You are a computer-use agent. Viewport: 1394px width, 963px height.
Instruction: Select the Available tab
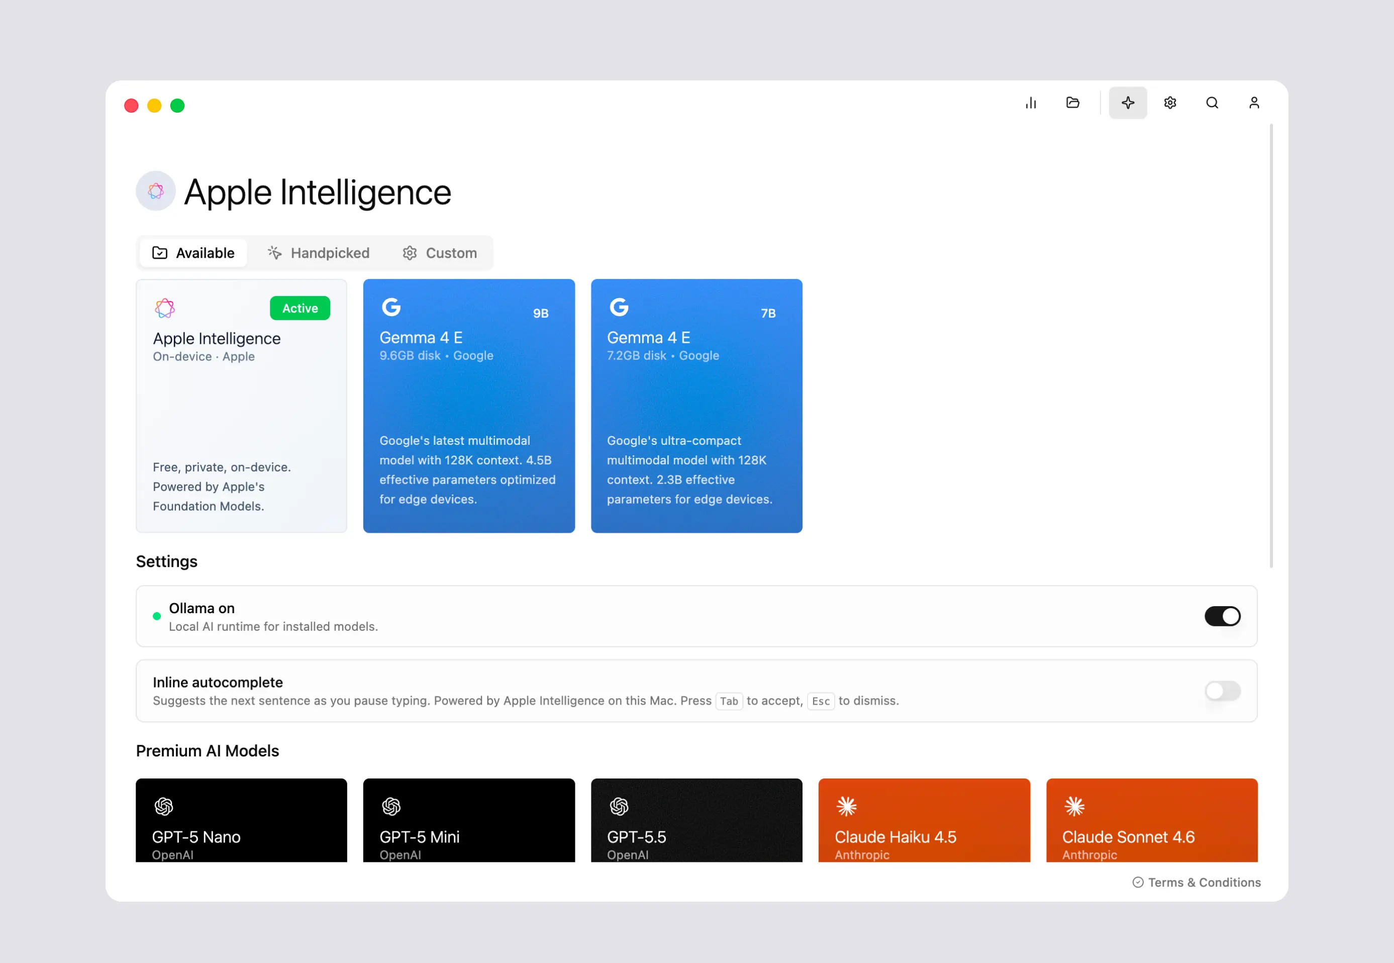tap(193, 253)
